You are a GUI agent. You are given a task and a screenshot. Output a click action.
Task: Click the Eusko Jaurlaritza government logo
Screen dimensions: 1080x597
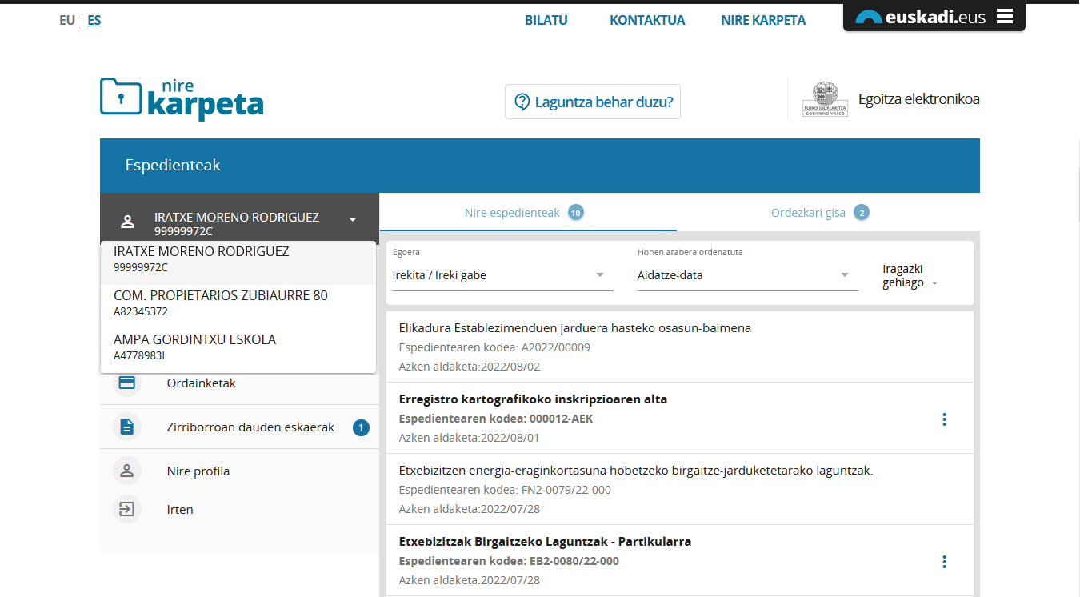(x=824, y=99)
